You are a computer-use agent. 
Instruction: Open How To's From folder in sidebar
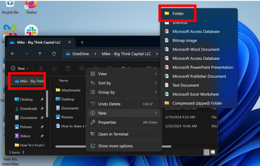pos(30,145)
